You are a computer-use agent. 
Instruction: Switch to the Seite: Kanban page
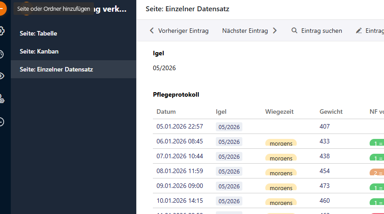(39, 51)
